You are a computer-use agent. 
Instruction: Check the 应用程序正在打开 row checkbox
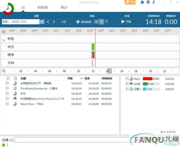(x=7, y=83)
